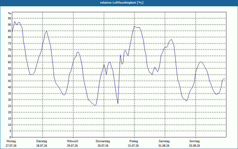
Task: Select the Mittwoch axis label
Action: [73, 141]
